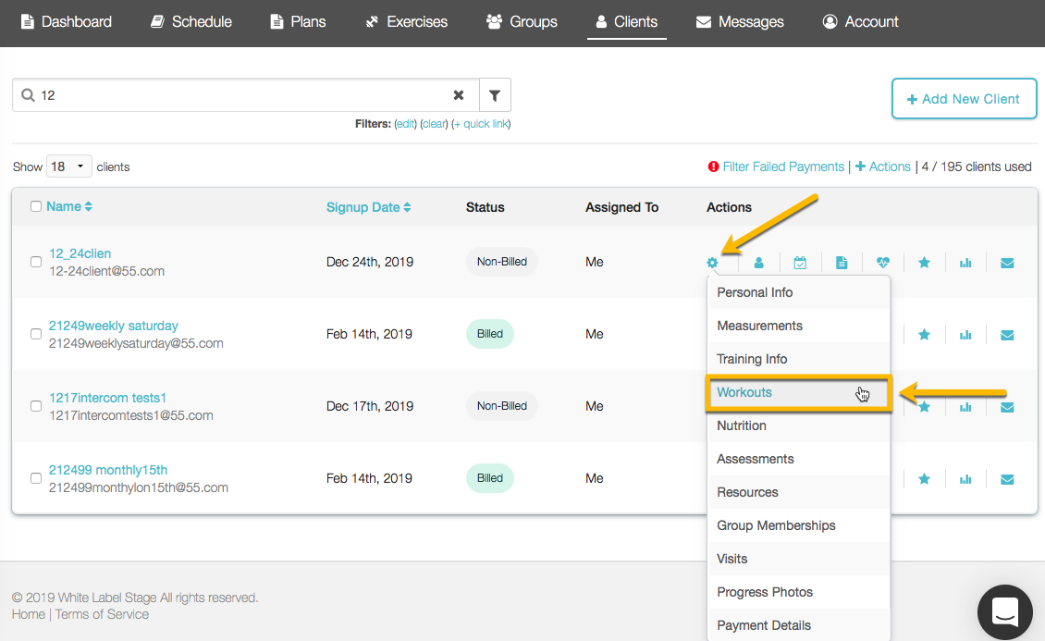Click star icon in 12_24clien row
This screenshot has width=1045, height=641.
(925, 263)
